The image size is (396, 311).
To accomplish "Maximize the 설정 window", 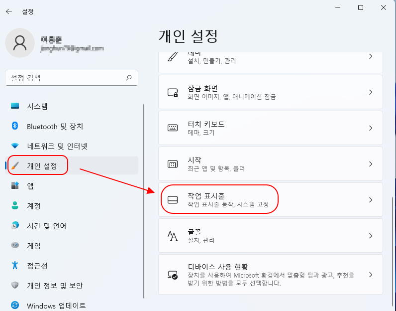I will pyautogui.click(x=361, y=7).
